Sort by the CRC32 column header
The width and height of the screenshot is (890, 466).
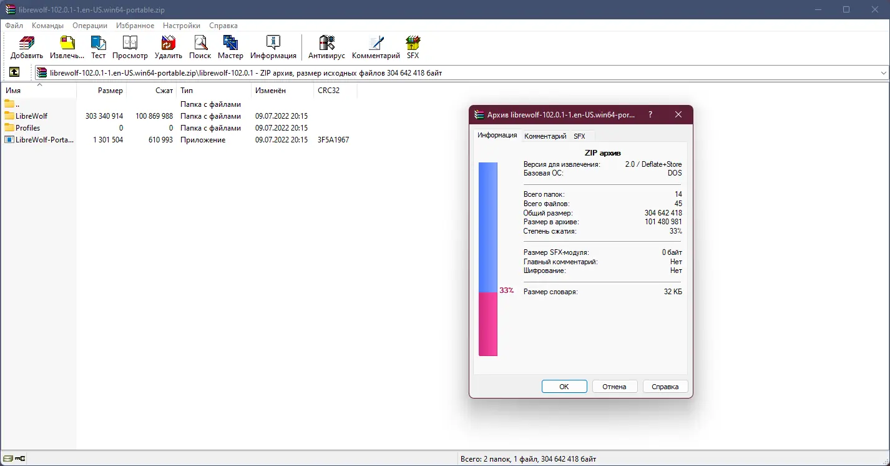[x=336, y=91]
